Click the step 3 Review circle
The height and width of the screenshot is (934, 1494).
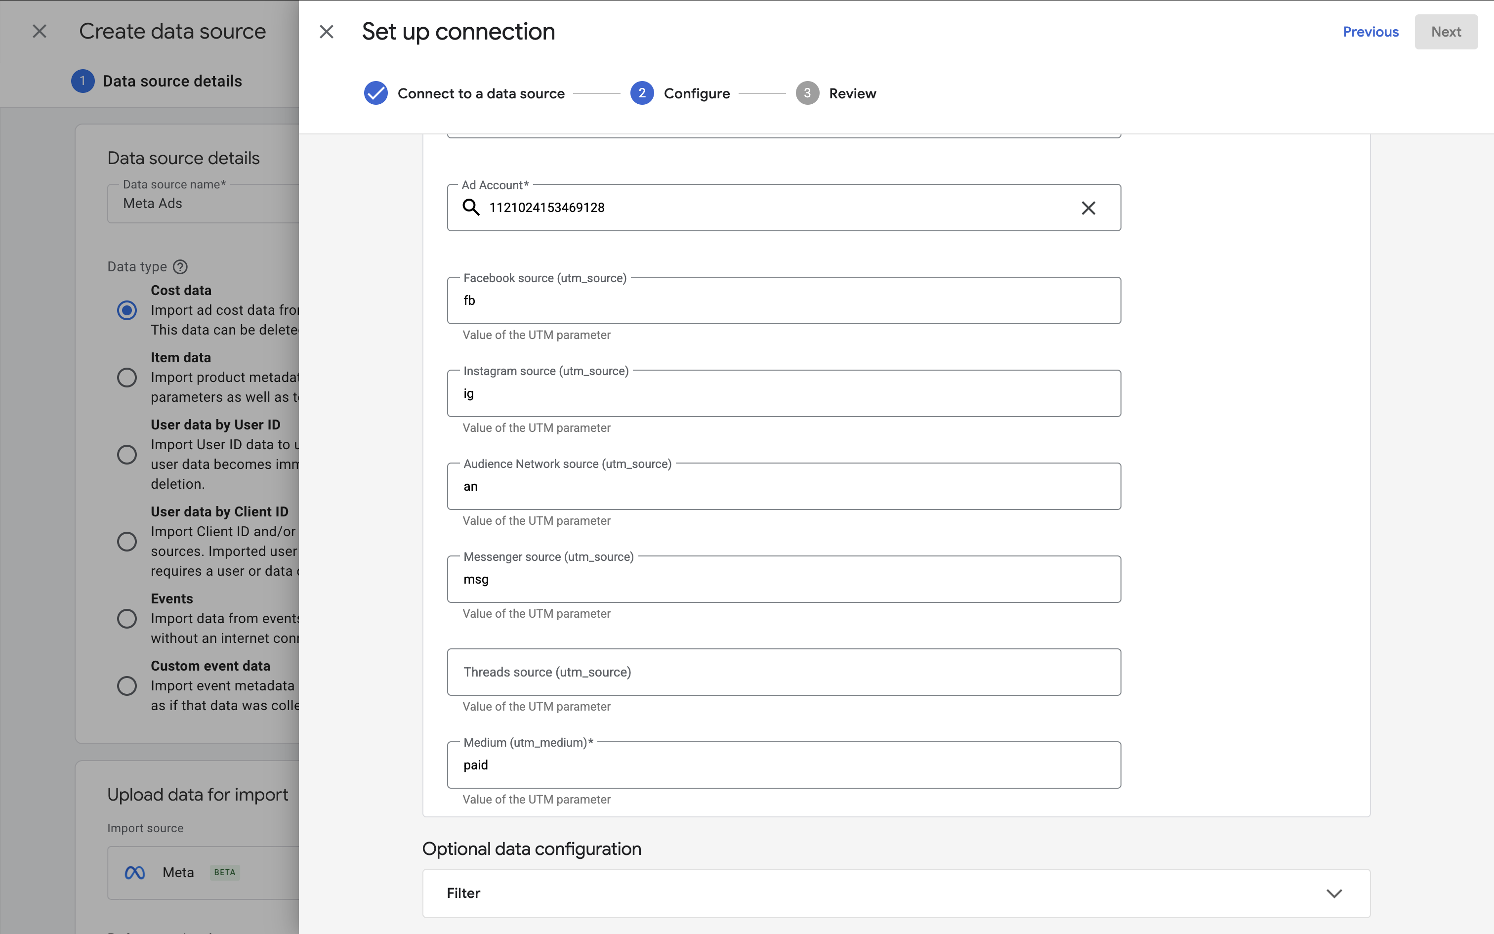point(807,93)
